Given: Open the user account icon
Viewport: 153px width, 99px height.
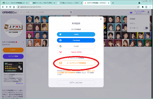Looking at the screenshot, I should tap(148, 12).
